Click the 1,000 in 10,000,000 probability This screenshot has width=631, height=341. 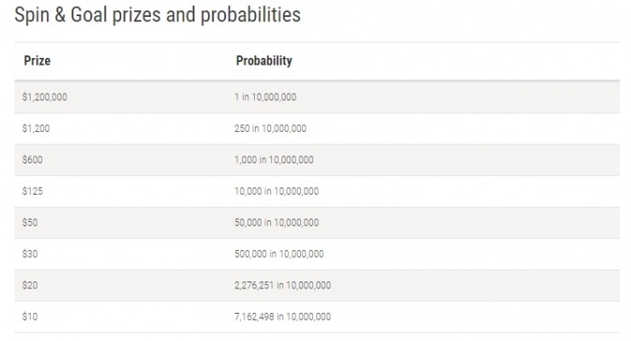(274, 160)
